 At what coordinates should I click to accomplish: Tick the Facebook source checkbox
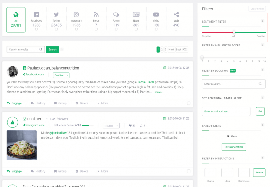click(x=36, y=29)
